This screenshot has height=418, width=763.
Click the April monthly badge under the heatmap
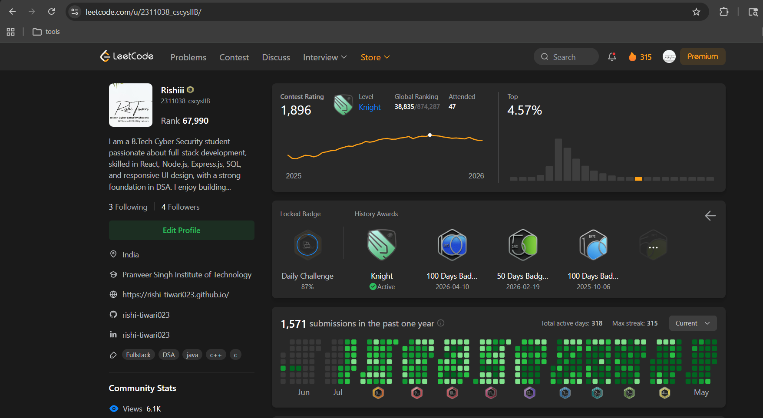pos(664,393)
